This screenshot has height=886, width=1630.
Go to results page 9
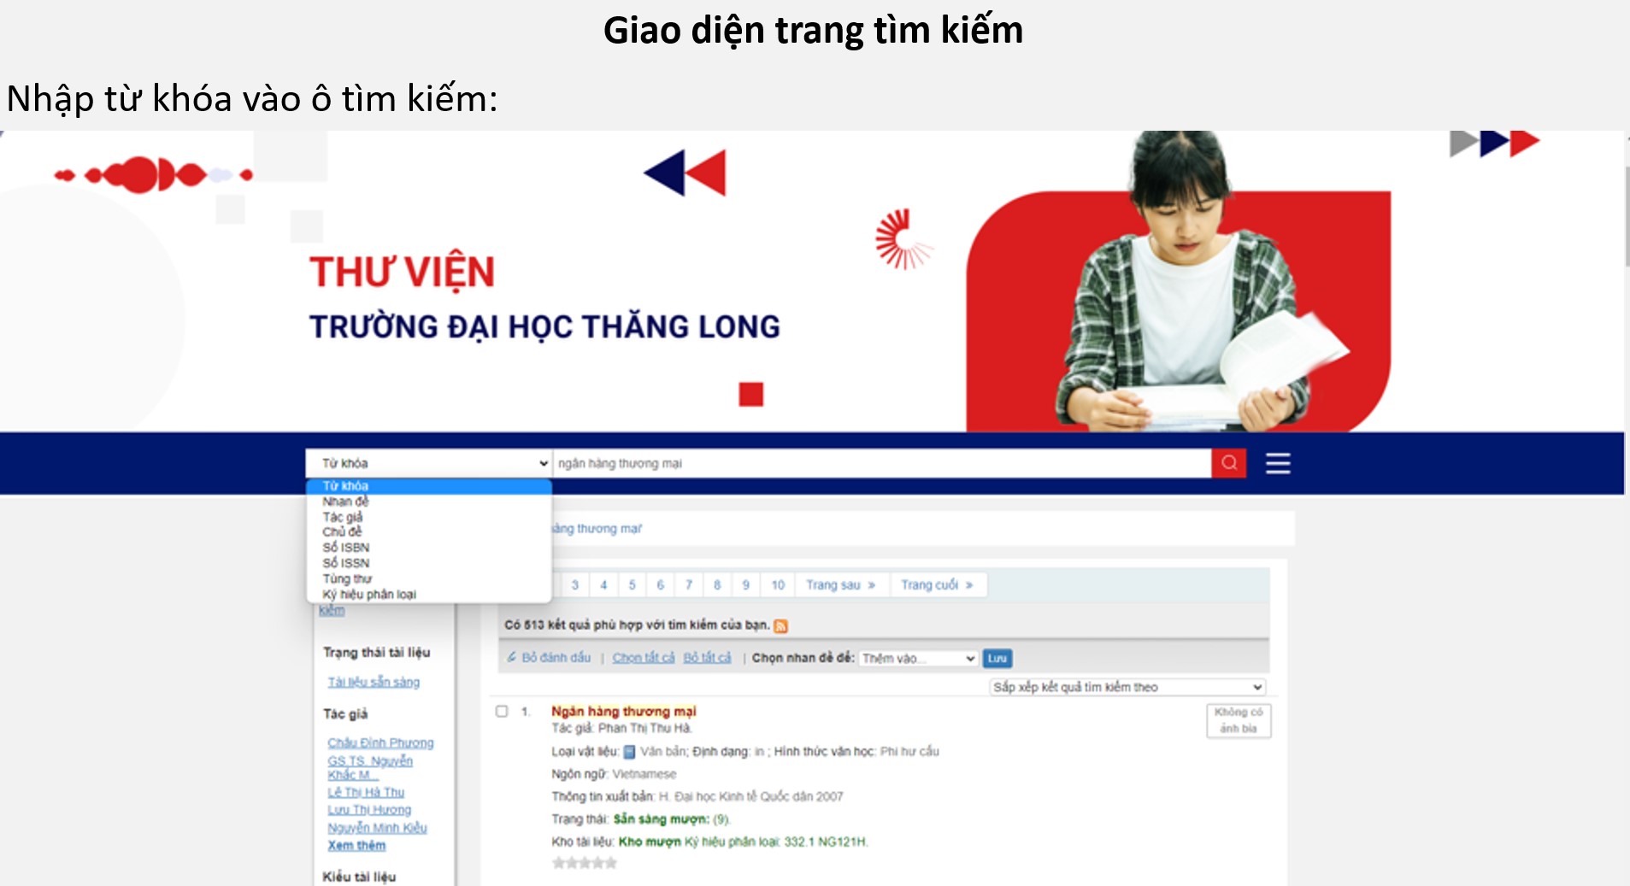[x=746, y=585]
